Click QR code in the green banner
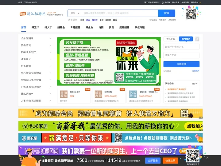This screenshot has width=221, height=166. point(120,77)
